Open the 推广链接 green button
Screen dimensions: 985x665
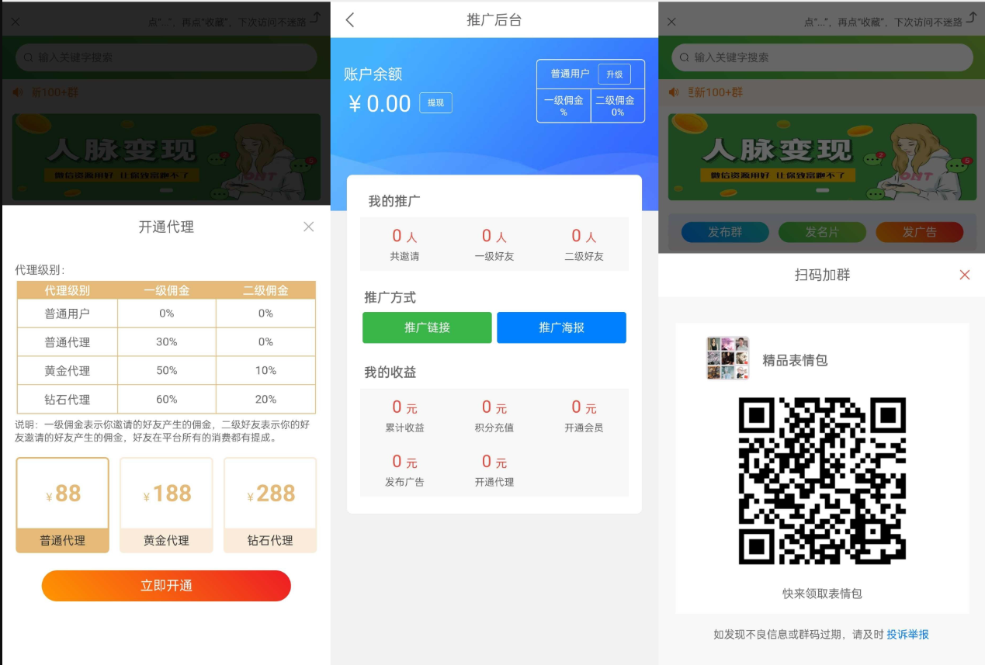pyautogui.click(x=427, y=327)
